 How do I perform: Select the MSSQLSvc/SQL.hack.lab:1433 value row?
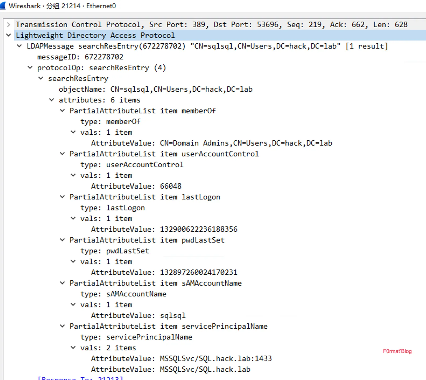(181, 359)
